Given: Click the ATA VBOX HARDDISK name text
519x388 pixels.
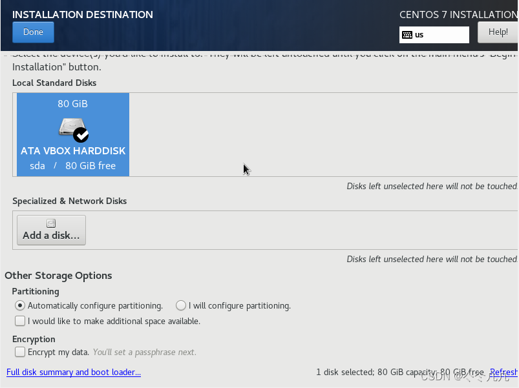Looking at the screenshot, I should point(73,150).
